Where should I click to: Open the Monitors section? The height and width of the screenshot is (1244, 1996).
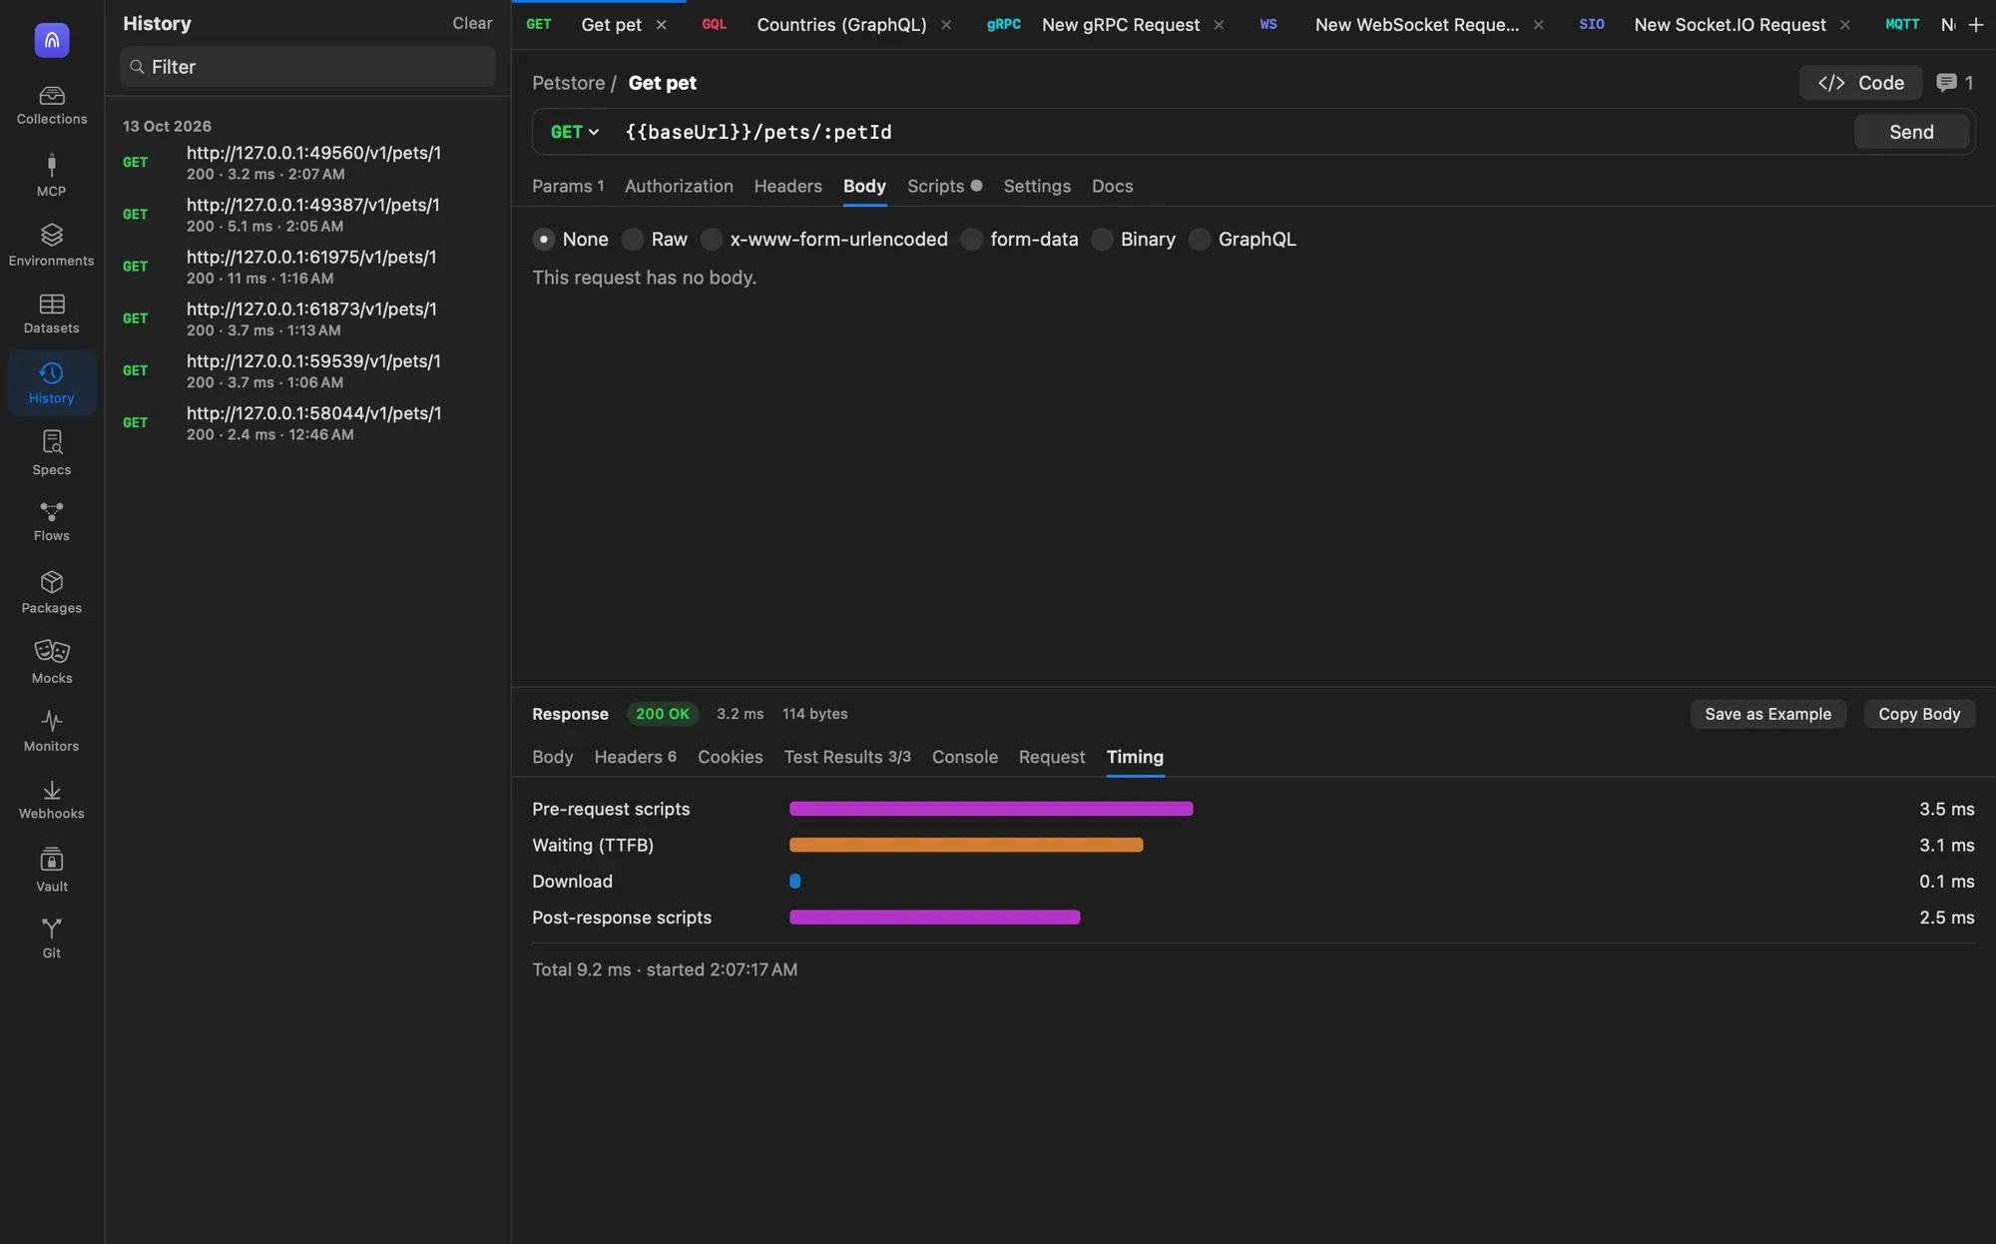tap(52, 731)
